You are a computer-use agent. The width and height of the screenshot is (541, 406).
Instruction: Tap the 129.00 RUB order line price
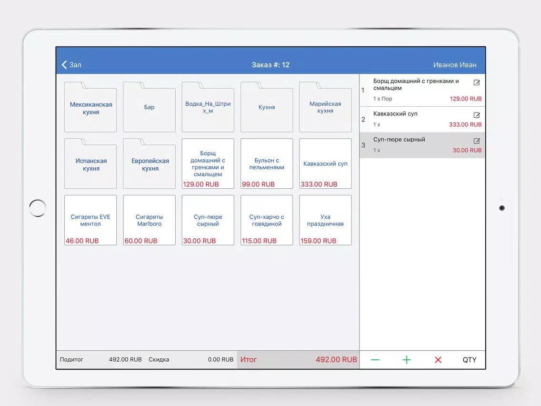pyautogui.click(x=465, y=99)
